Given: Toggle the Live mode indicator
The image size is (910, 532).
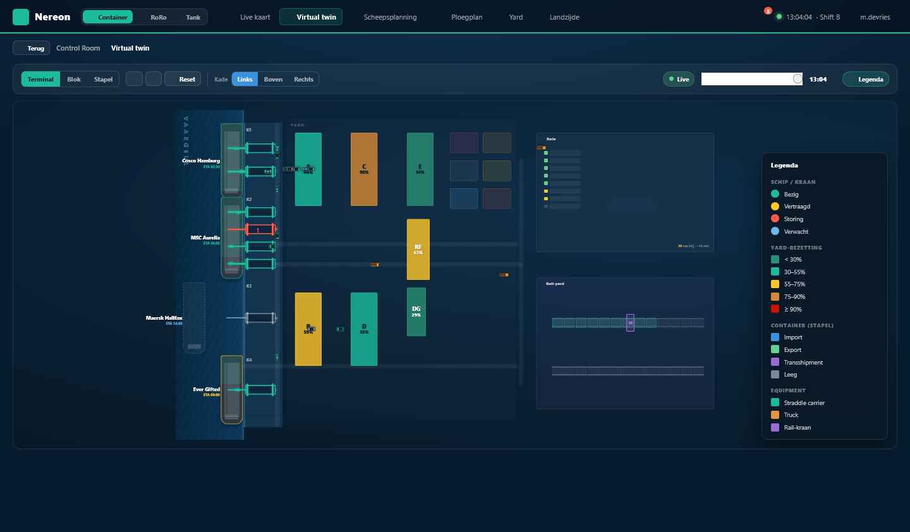Looking at the screenshot, I should (679, 79).
